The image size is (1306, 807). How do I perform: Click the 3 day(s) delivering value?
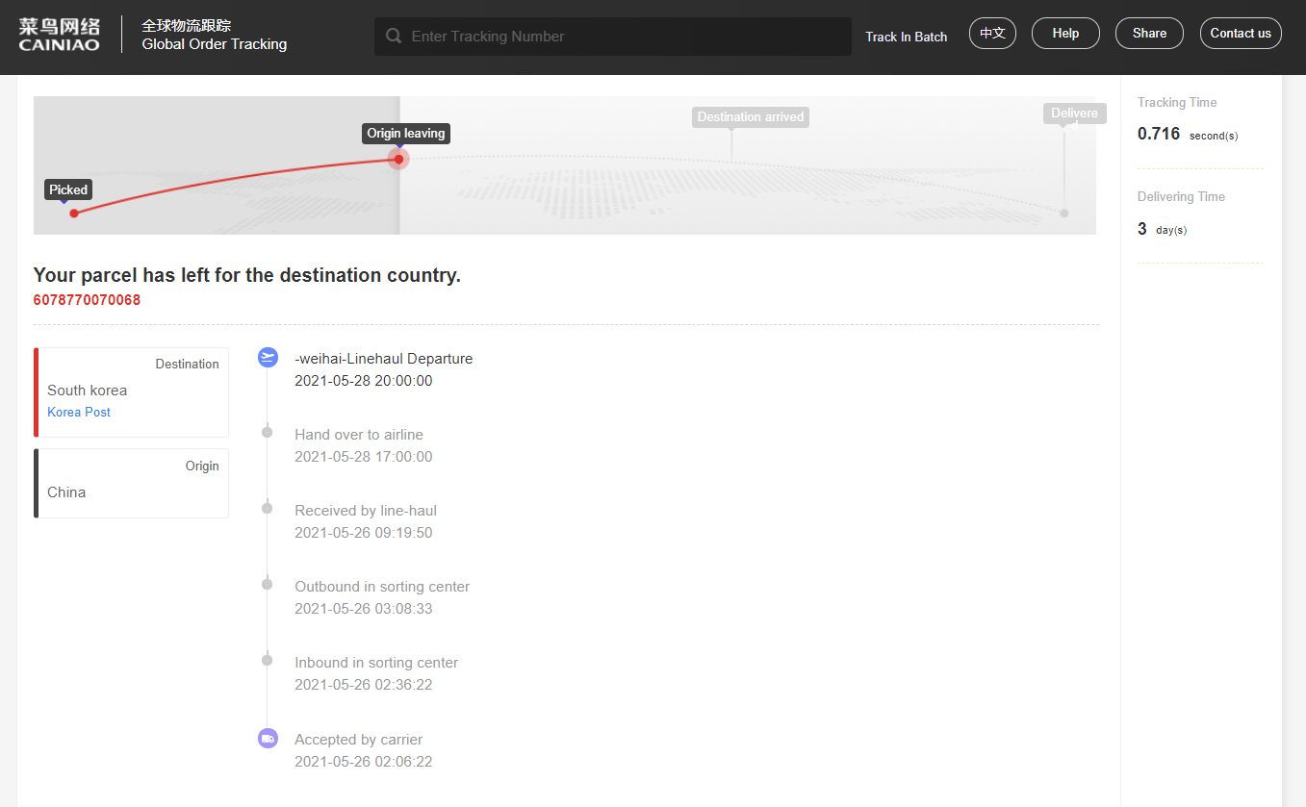1163,229
